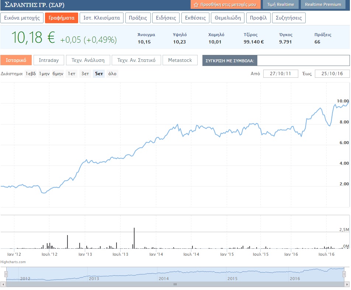
Task: Click the 2016 label in navigator
Action: (295, 279)
